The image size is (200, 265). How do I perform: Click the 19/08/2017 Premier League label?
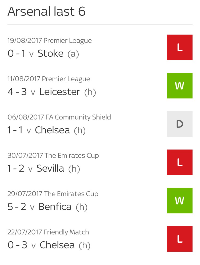(x=50, y=41)
